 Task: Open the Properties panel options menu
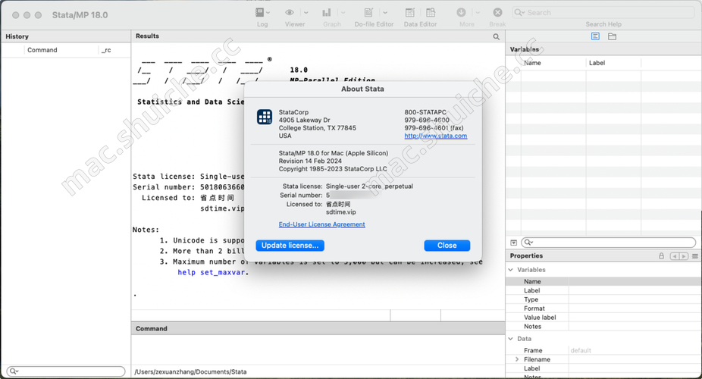[695, 256]
